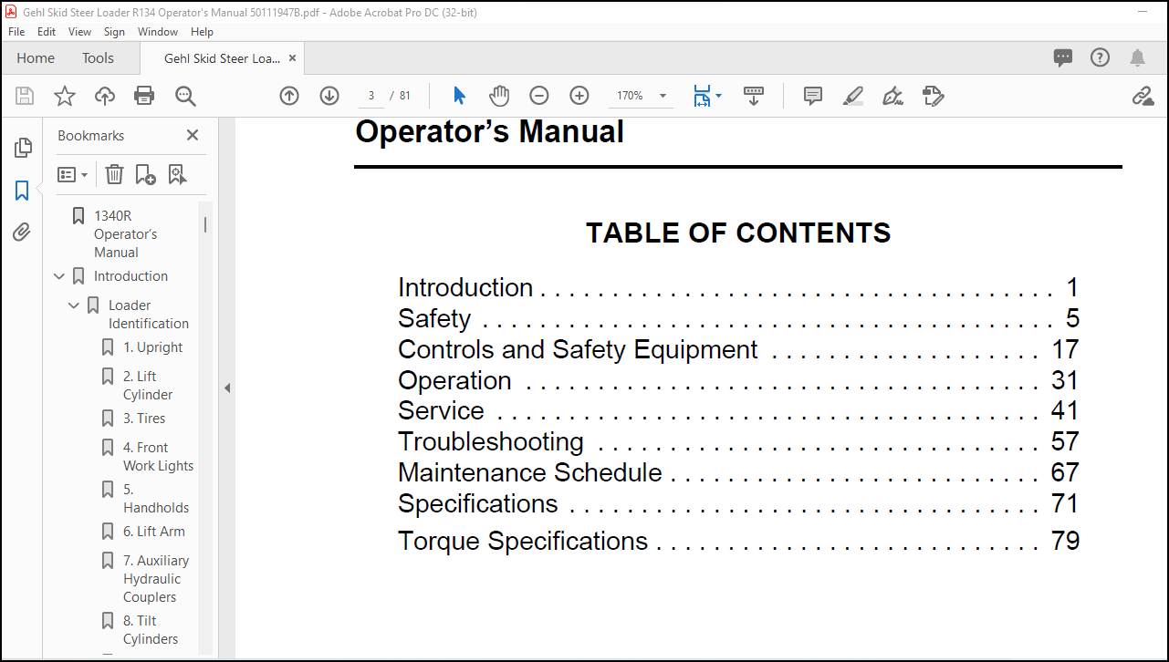Image resolution: width=1169 pixels, height=662 pixels.
Task: Open the comments chat bubble icon
Action: pyautogui.click(x=1063, y=57)
